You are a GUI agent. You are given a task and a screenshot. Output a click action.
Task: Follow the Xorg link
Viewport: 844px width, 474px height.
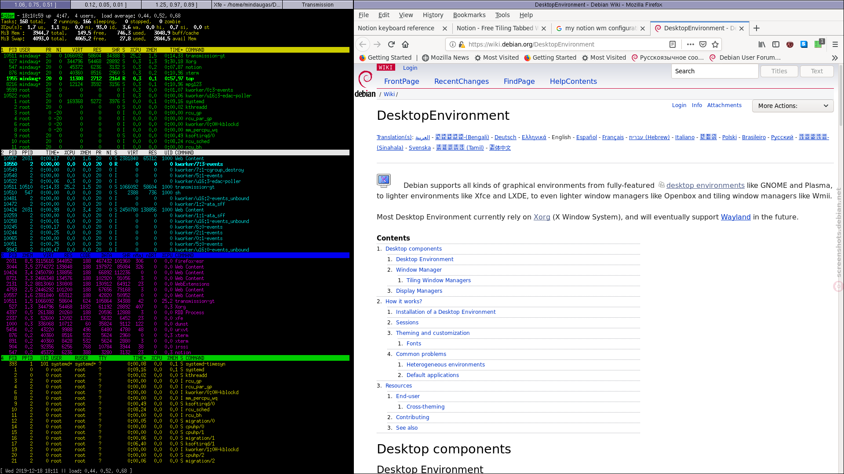pos(542,217)
